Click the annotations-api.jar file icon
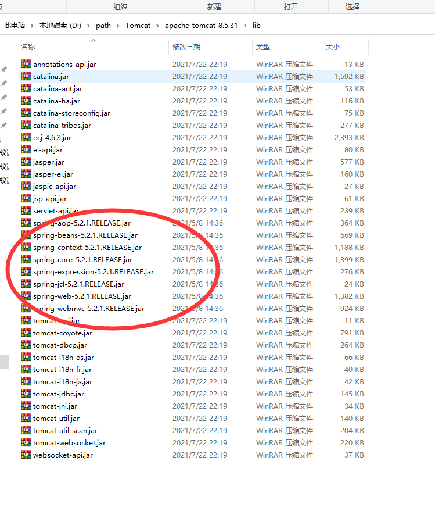The height and width of the screenshot is (511, 435). pos(26,64)
